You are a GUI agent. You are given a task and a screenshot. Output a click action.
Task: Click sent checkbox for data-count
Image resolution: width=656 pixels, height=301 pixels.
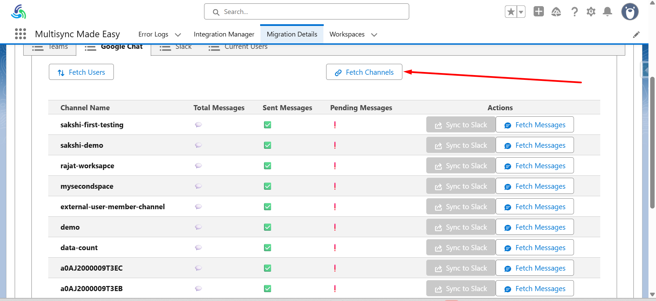click(x=268, y=248)
